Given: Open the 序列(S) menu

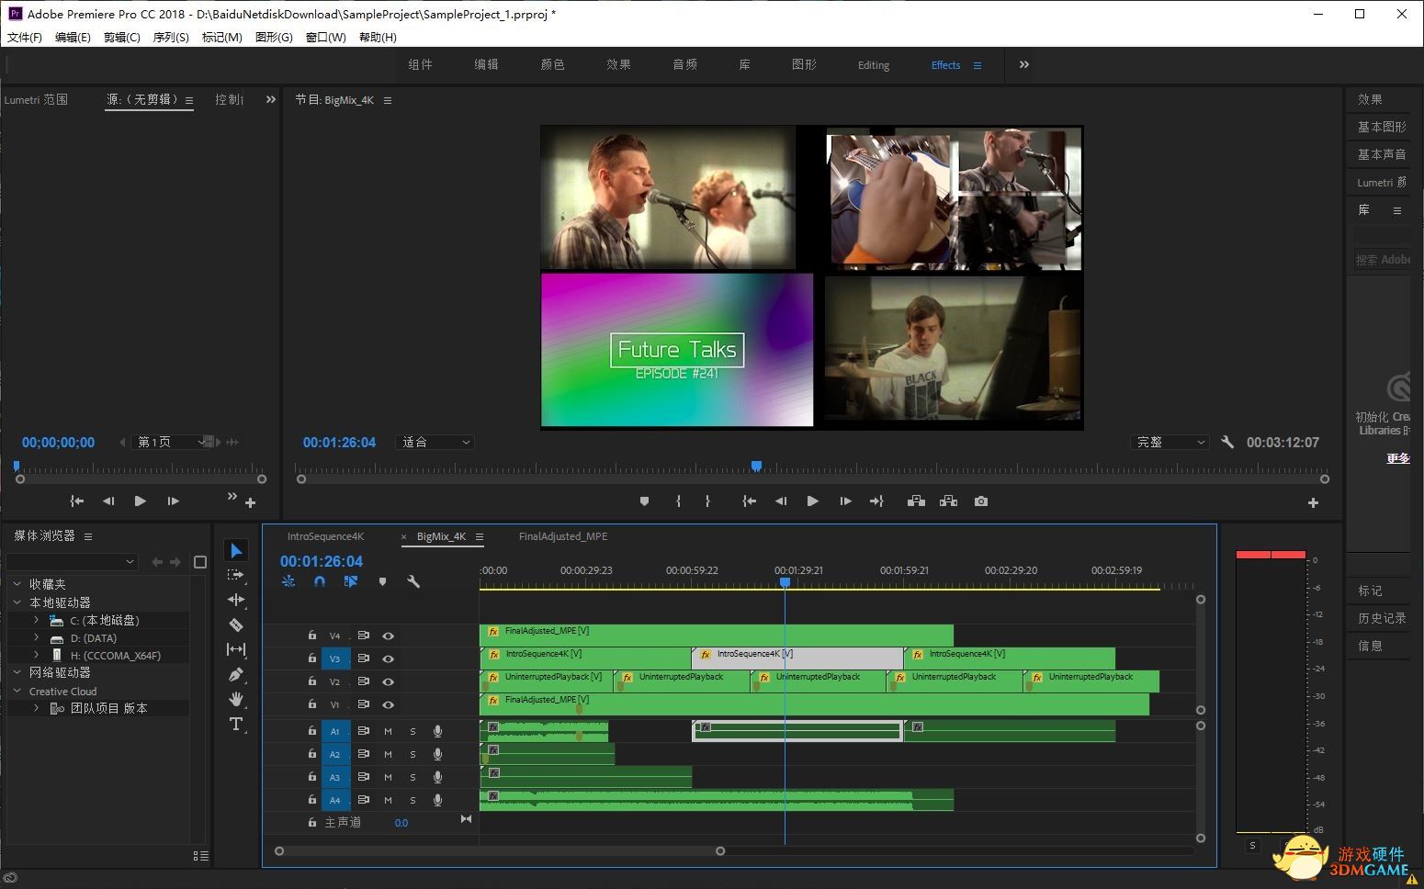Looking at the screenshot, I should 170,38.
